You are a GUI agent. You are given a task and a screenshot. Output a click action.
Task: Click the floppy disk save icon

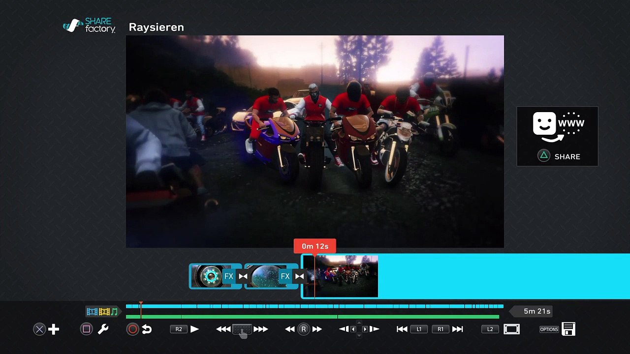point(568,329)
